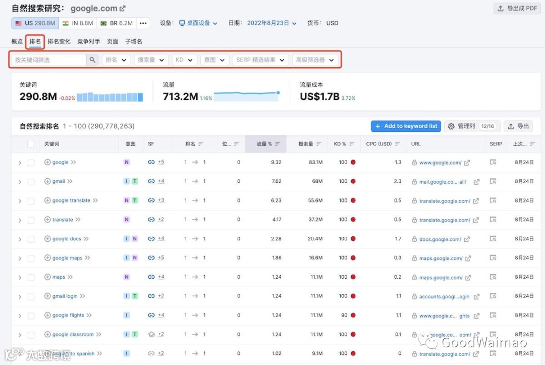Viewport: 545px width, 365px height.
Task: Open the SERP 精选结果 dropdown
Action: click(x=260, y=60)
